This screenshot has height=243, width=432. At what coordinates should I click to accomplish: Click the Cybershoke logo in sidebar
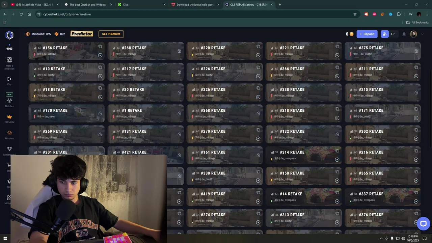tap(9, 35)
